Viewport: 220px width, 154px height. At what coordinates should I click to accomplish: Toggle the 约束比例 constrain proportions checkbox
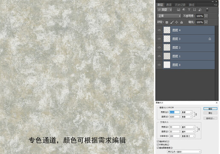(158, 145)
